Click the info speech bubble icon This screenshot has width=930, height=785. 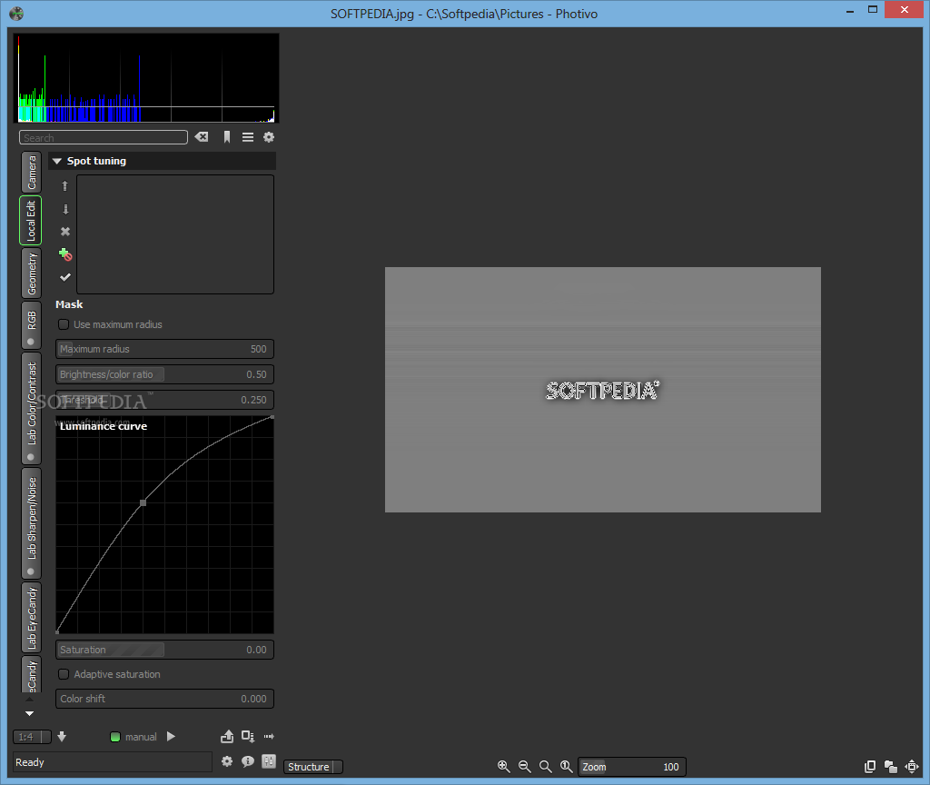pyautogui.click(x=248, y=761)
